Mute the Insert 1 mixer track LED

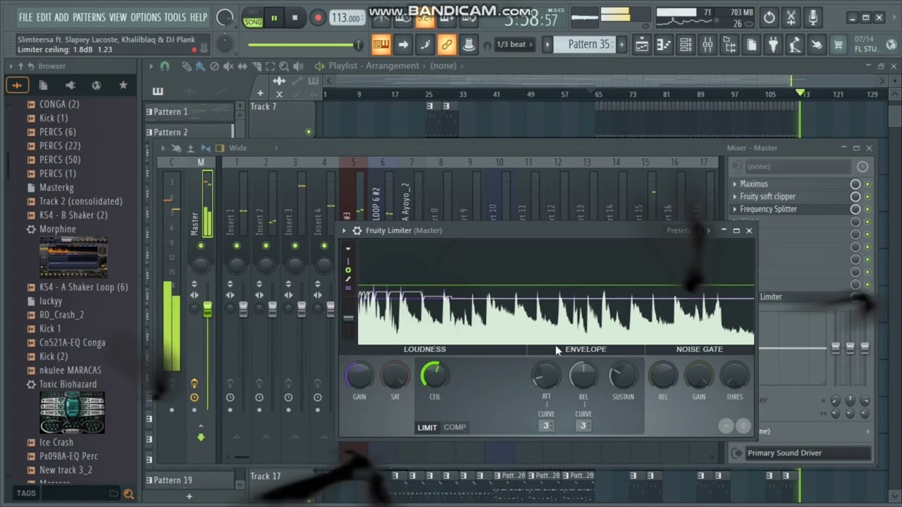237,246
